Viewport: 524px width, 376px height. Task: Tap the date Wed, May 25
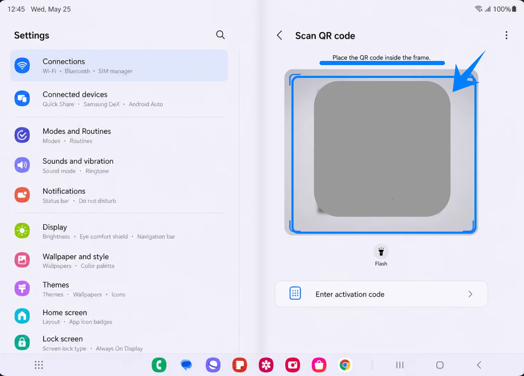(x=51, y=9)
